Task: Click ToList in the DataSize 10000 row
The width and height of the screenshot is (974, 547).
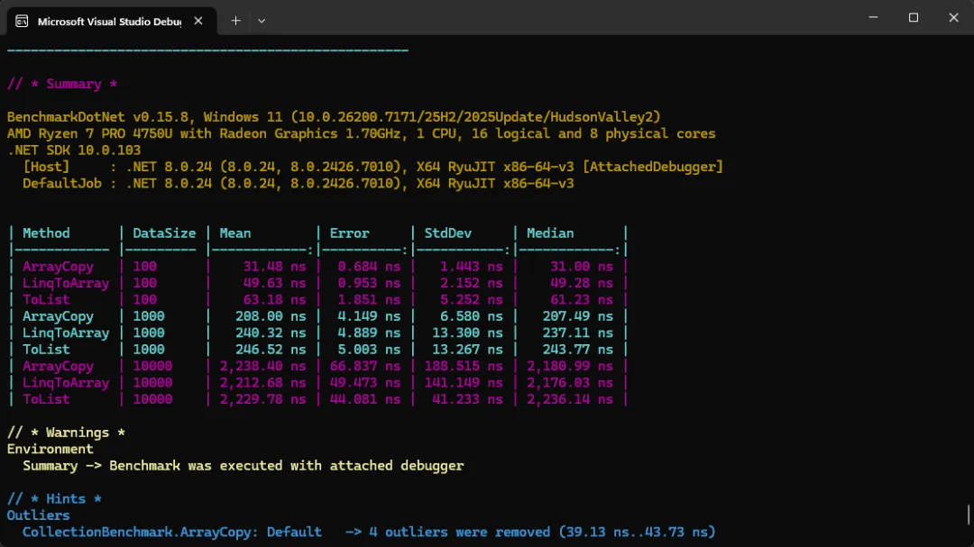Action: click(46, 399)
